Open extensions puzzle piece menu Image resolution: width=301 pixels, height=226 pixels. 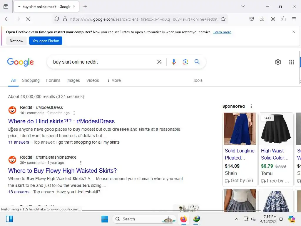[x=284, y=19]
